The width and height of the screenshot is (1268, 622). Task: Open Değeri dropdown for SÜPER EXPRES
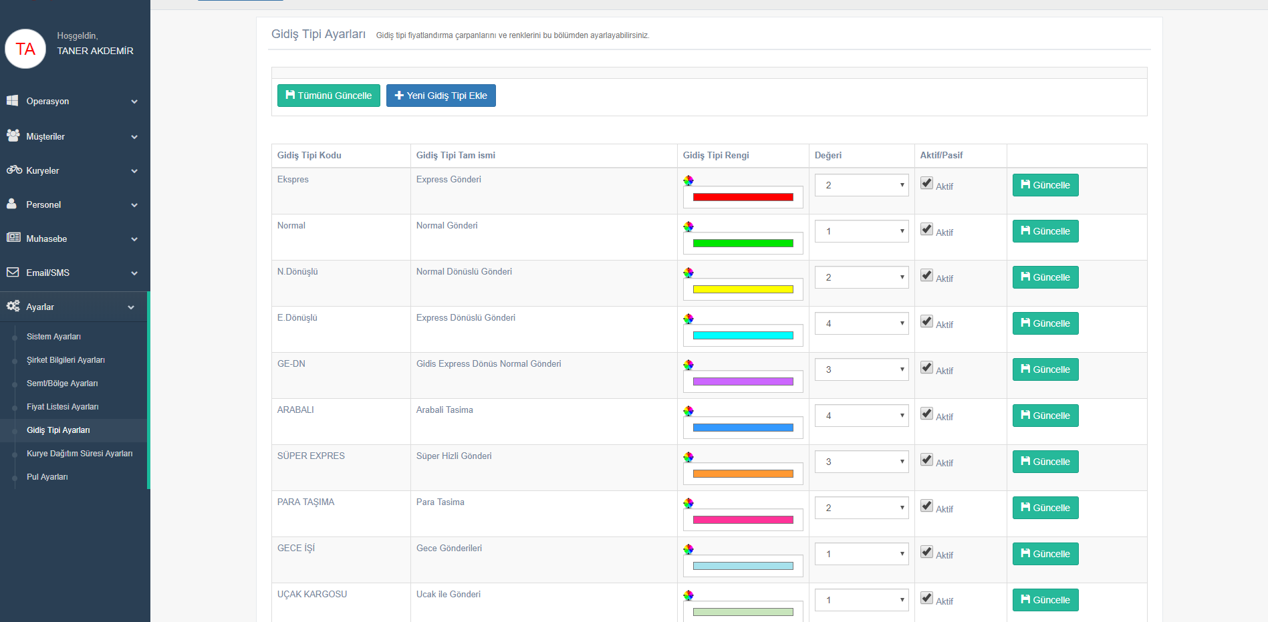click(x=861, y=462)
